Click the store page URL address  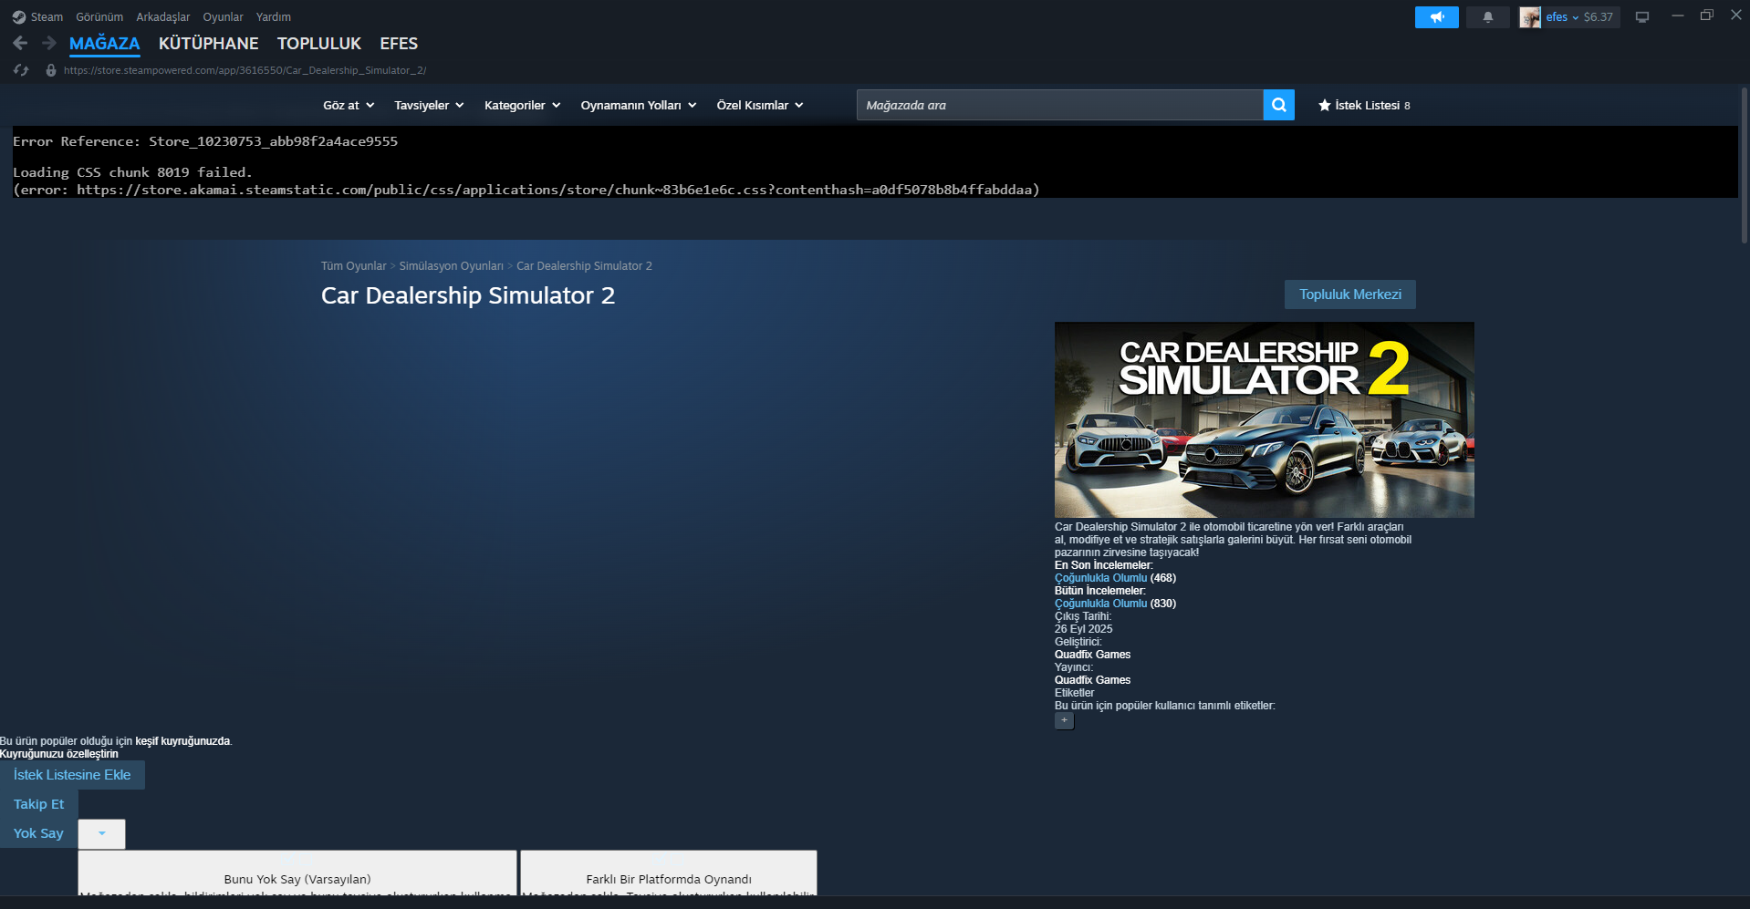(x=245, y=70)
